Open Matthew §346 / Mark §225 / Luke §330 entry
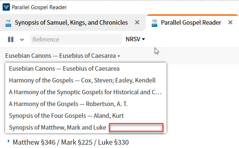Viewport: 239px width, 148px height. (71, 142)
